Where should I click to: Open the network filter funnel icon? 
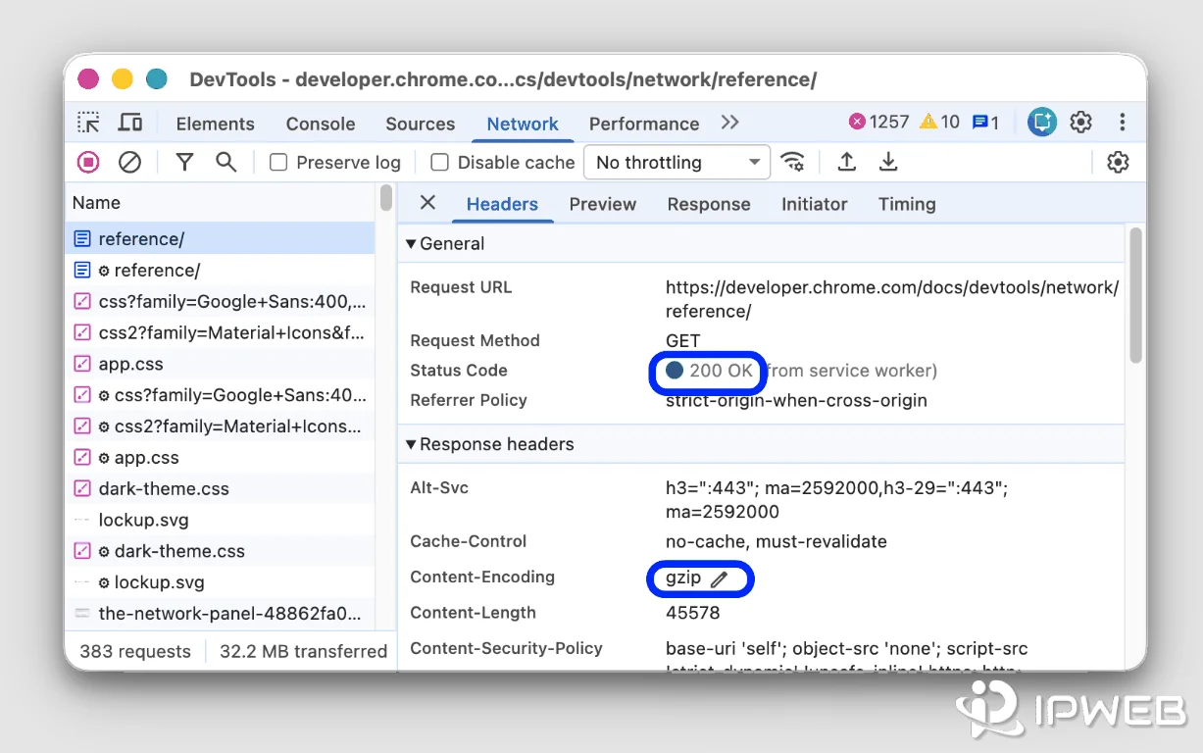click(x=184, y=162)
